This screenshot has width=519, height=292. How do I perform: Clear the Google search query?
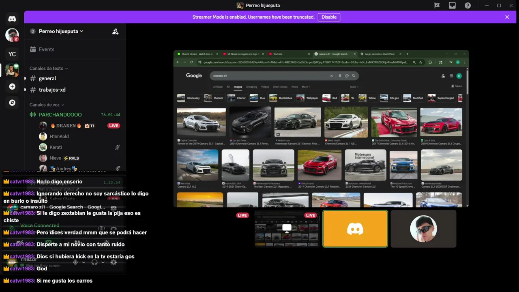tap(331, 76)
